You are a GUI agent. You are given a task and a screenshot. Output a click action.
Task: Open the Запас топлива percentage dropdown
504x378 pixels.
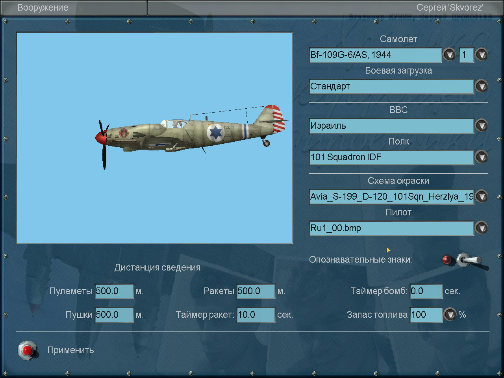[450, 315]
